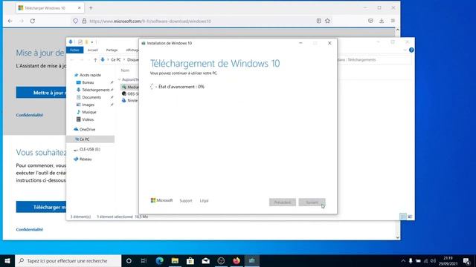Select OneDrive in Explorer sidebar

(x=87, y=129)
